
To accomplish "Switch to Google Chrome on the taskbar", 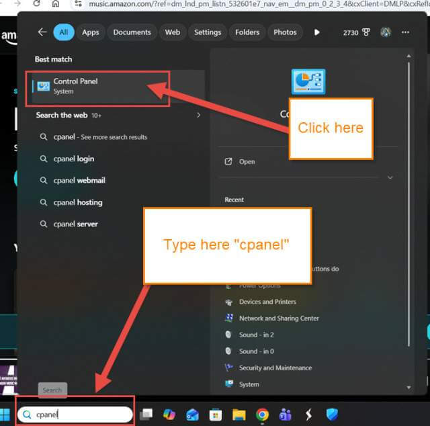I will click(262, 415).
